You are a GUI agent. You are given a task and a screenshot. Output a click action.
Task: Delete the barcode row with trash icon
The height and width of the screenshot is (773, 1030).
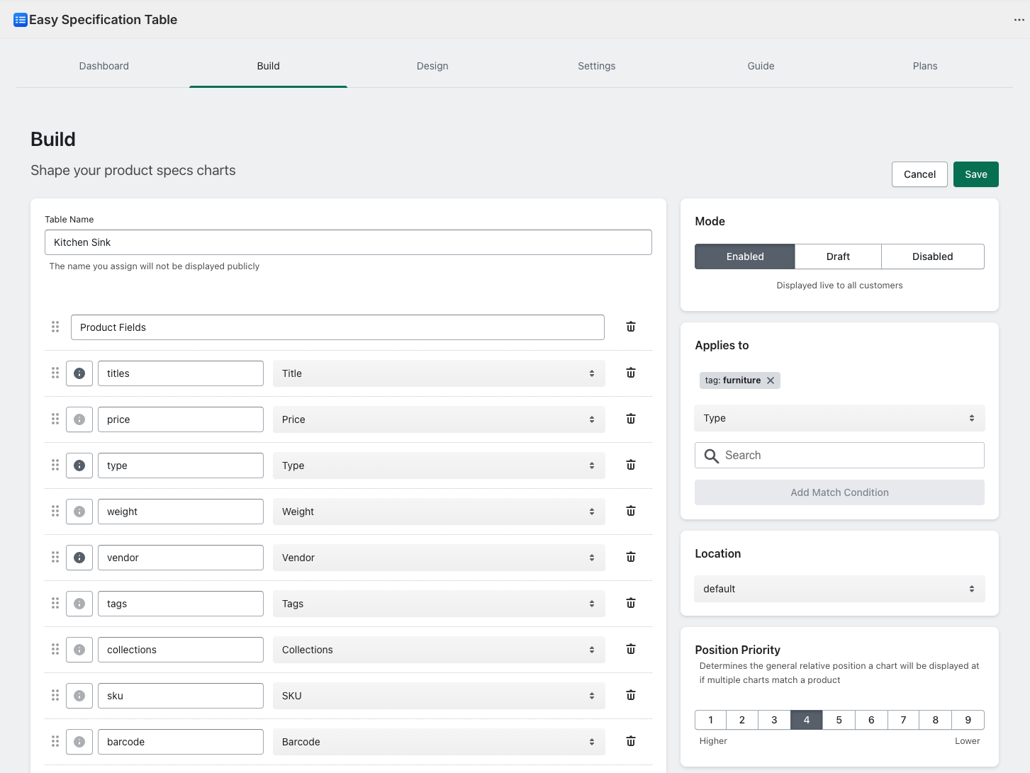(x=630, y=741)
